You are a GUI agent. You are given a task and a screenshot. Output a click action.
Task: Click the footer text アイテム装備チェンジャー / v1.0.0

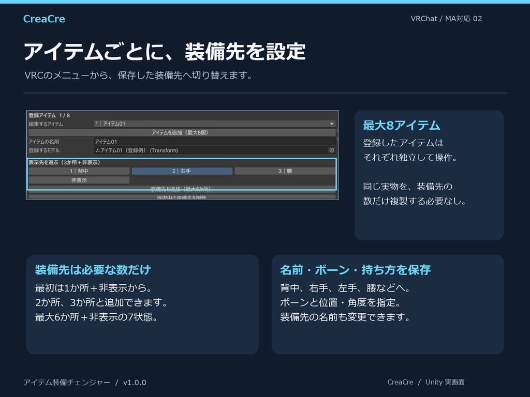point(85,383)
